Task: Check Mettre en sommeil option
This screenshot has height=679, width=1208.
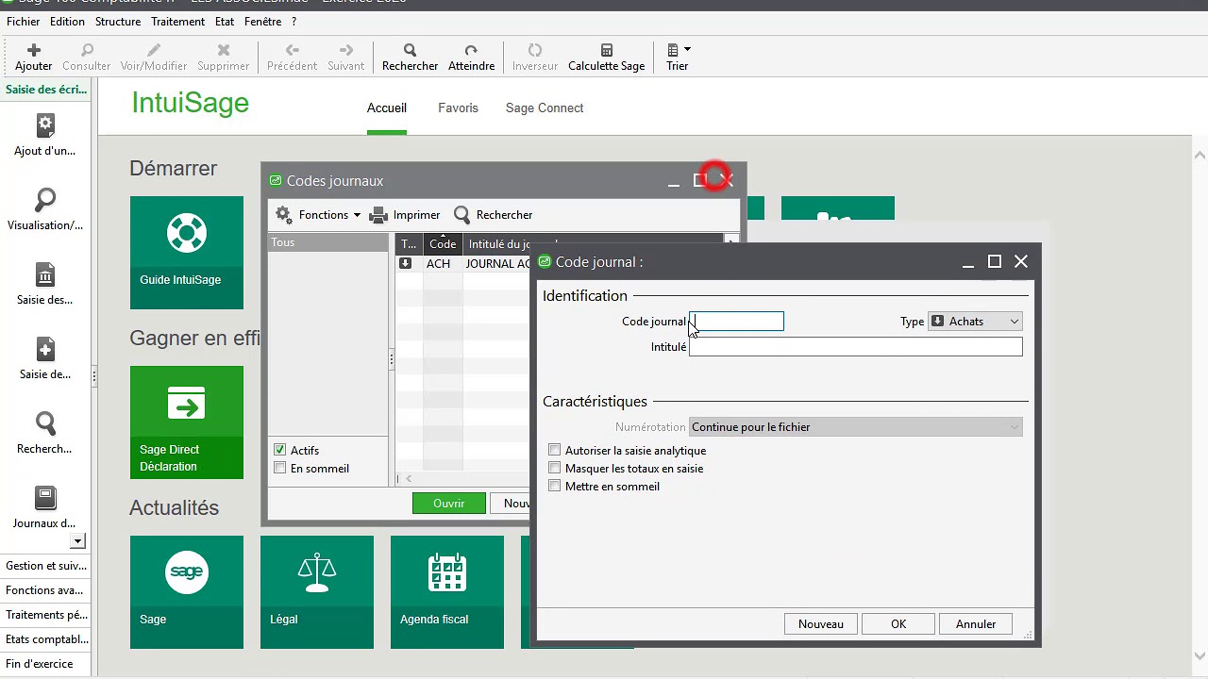Action: 555,487
